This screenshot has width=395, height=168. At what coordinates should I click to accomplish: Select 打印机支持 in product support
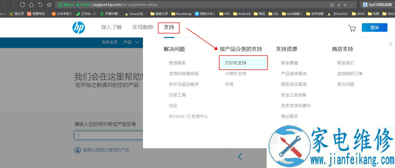(243, 63)
